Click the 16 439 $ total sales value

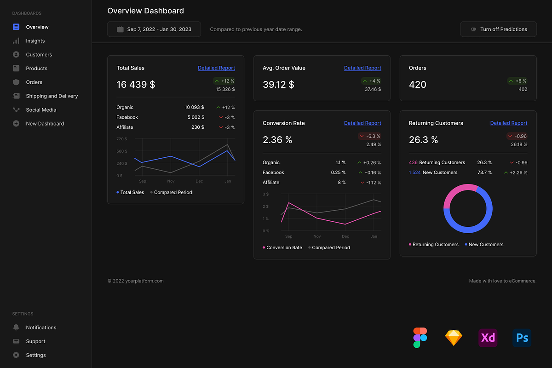click(x=136, y=85)
